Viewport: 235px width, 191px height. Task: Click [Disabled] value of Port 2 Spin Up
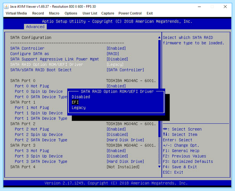tap(117, 134)
